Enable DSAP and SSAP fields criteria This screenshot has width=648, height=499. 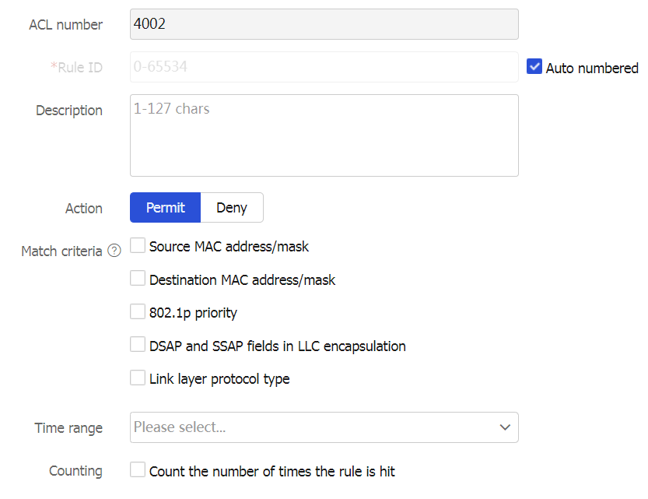point(138,345)
